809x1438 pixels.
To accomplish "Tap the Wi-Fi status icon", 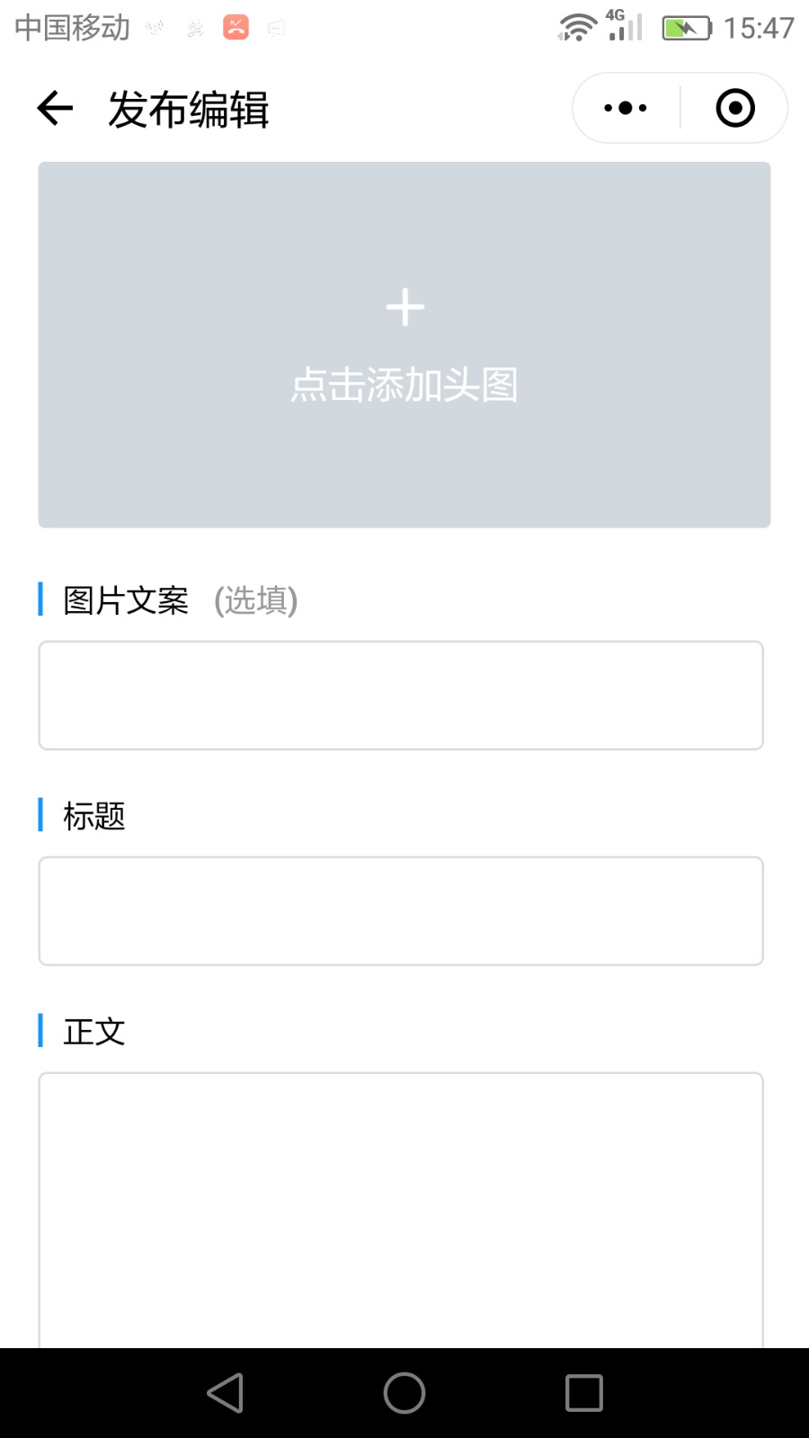I will coord(576,28).
